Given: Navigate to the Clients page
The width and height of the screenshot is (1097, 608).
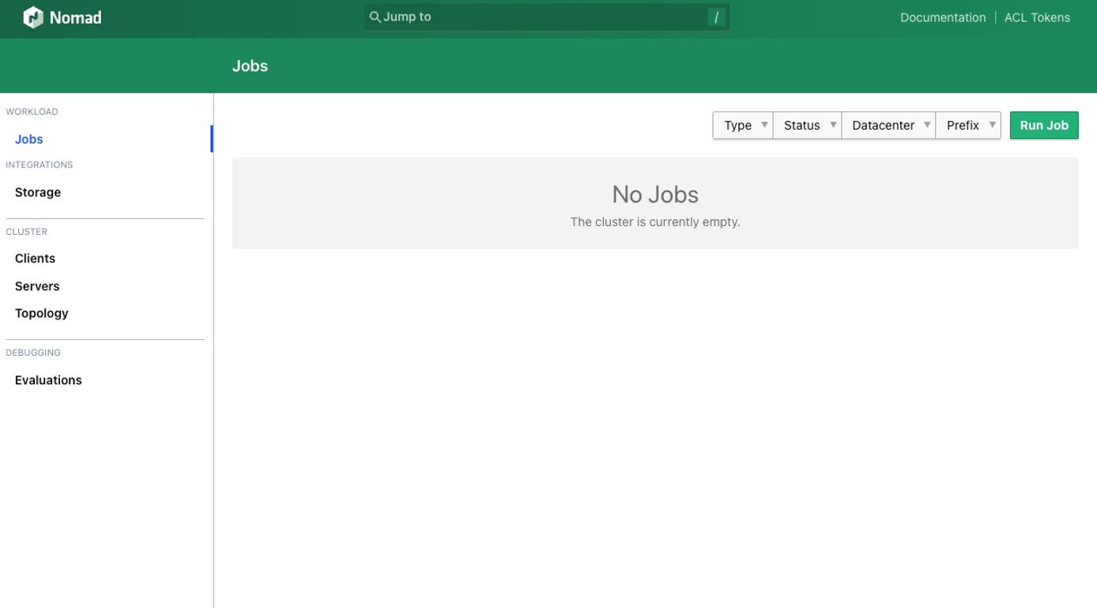Looking at the screenshot, I should (35, 258).
